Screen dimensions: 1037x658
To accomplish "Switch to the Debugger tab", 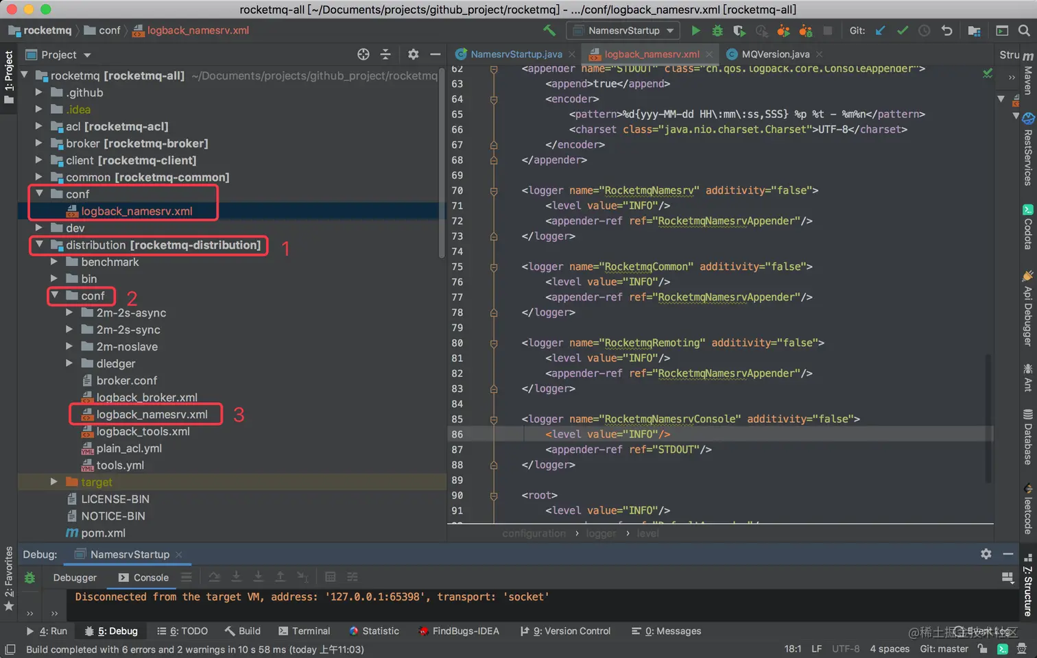I will (x=75, y=577).
